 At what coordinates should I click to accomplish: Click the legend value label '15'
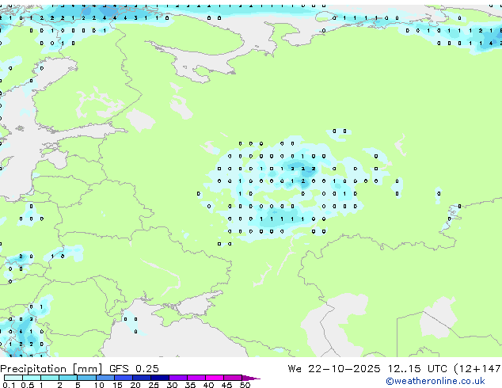(x=117, y=385)
